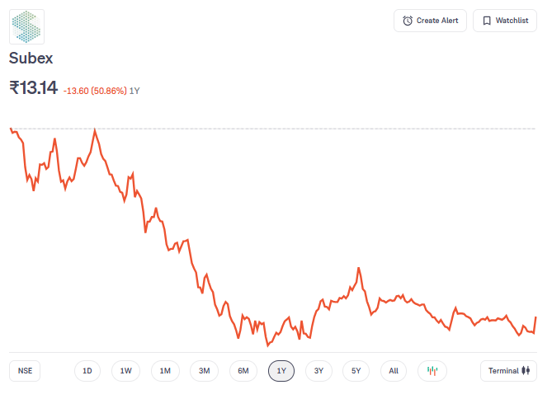
Task: Switch chart range to 1W
Action: (126, 371)
